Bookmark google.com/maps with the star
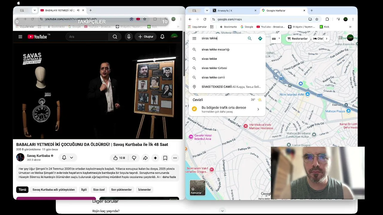The image size is (383, 215). coord(317,19)
